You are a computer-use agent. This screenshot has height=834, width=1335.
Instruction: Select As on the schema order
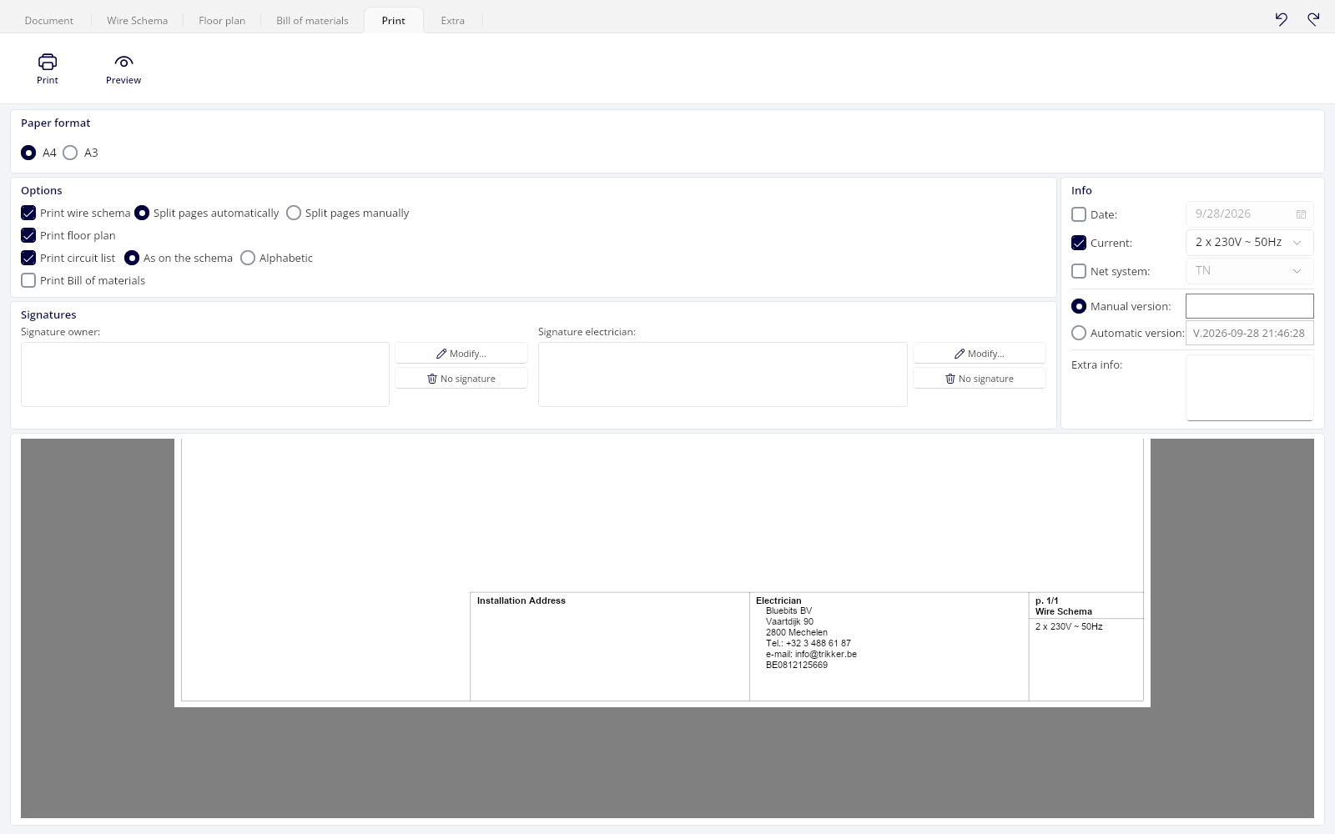132,258
